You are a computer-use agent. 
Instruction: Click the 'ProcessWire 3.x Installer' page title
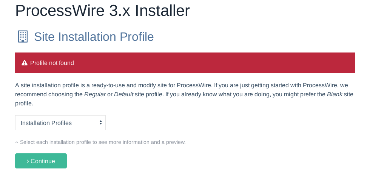102,11
